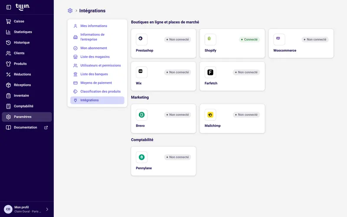Open Moyens de paiement settings

click(97, 83)
